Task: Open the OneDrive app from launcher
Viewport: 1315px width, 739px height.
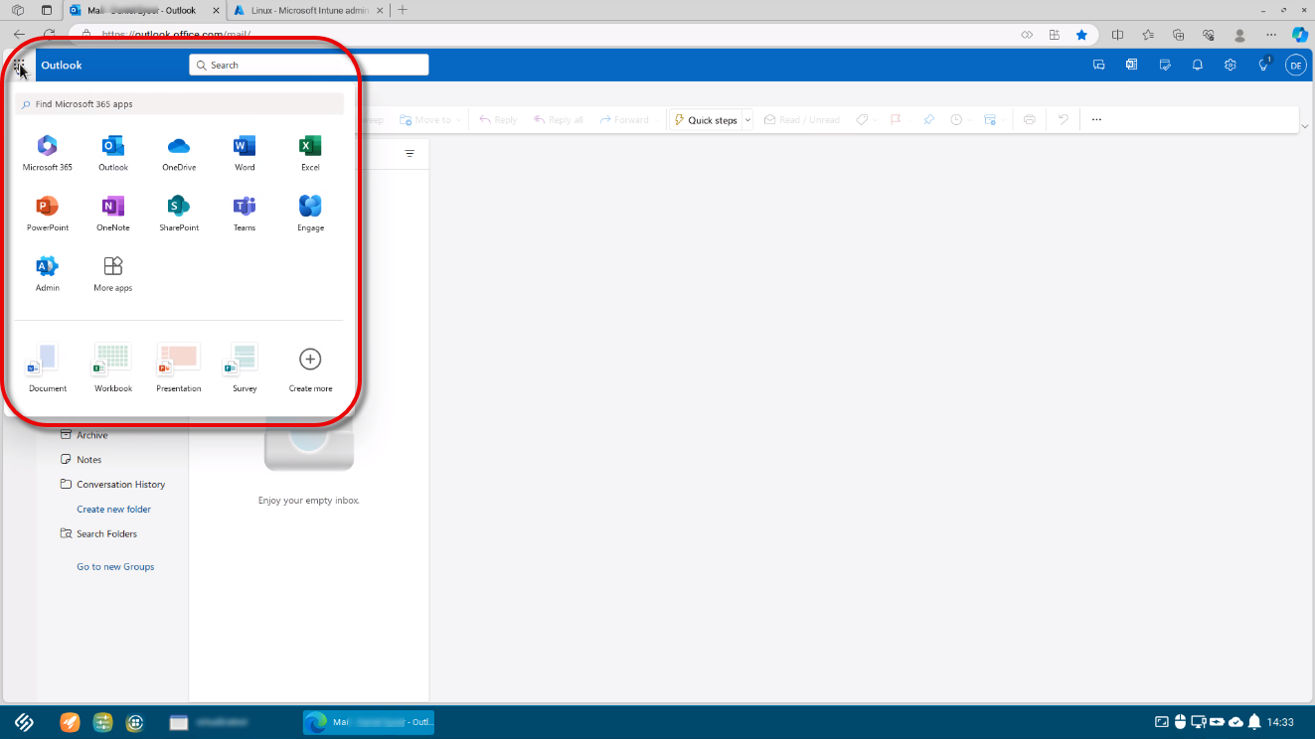Action: click(178, 147)
